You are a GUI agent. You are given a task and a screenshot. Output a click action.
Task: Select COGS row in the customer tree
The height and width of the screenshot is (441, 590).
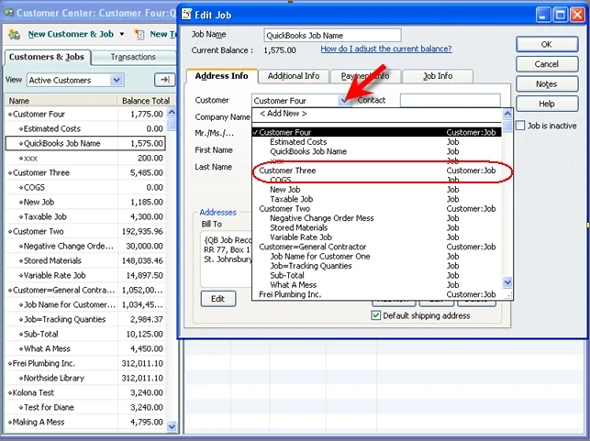pyautogui.click(x=85, y=187)
